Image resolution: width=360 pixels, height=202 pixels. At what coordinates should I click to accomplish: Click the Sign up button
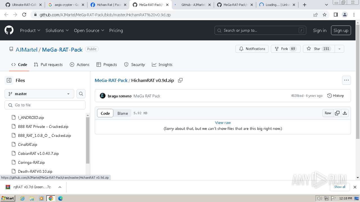click(341, 30)
